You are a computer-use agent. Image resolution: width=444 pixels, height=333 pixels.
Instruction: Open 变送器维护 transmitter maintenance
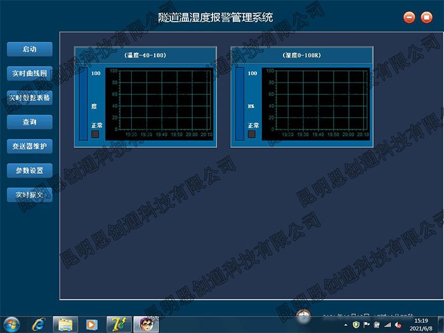tap(29, 147)
